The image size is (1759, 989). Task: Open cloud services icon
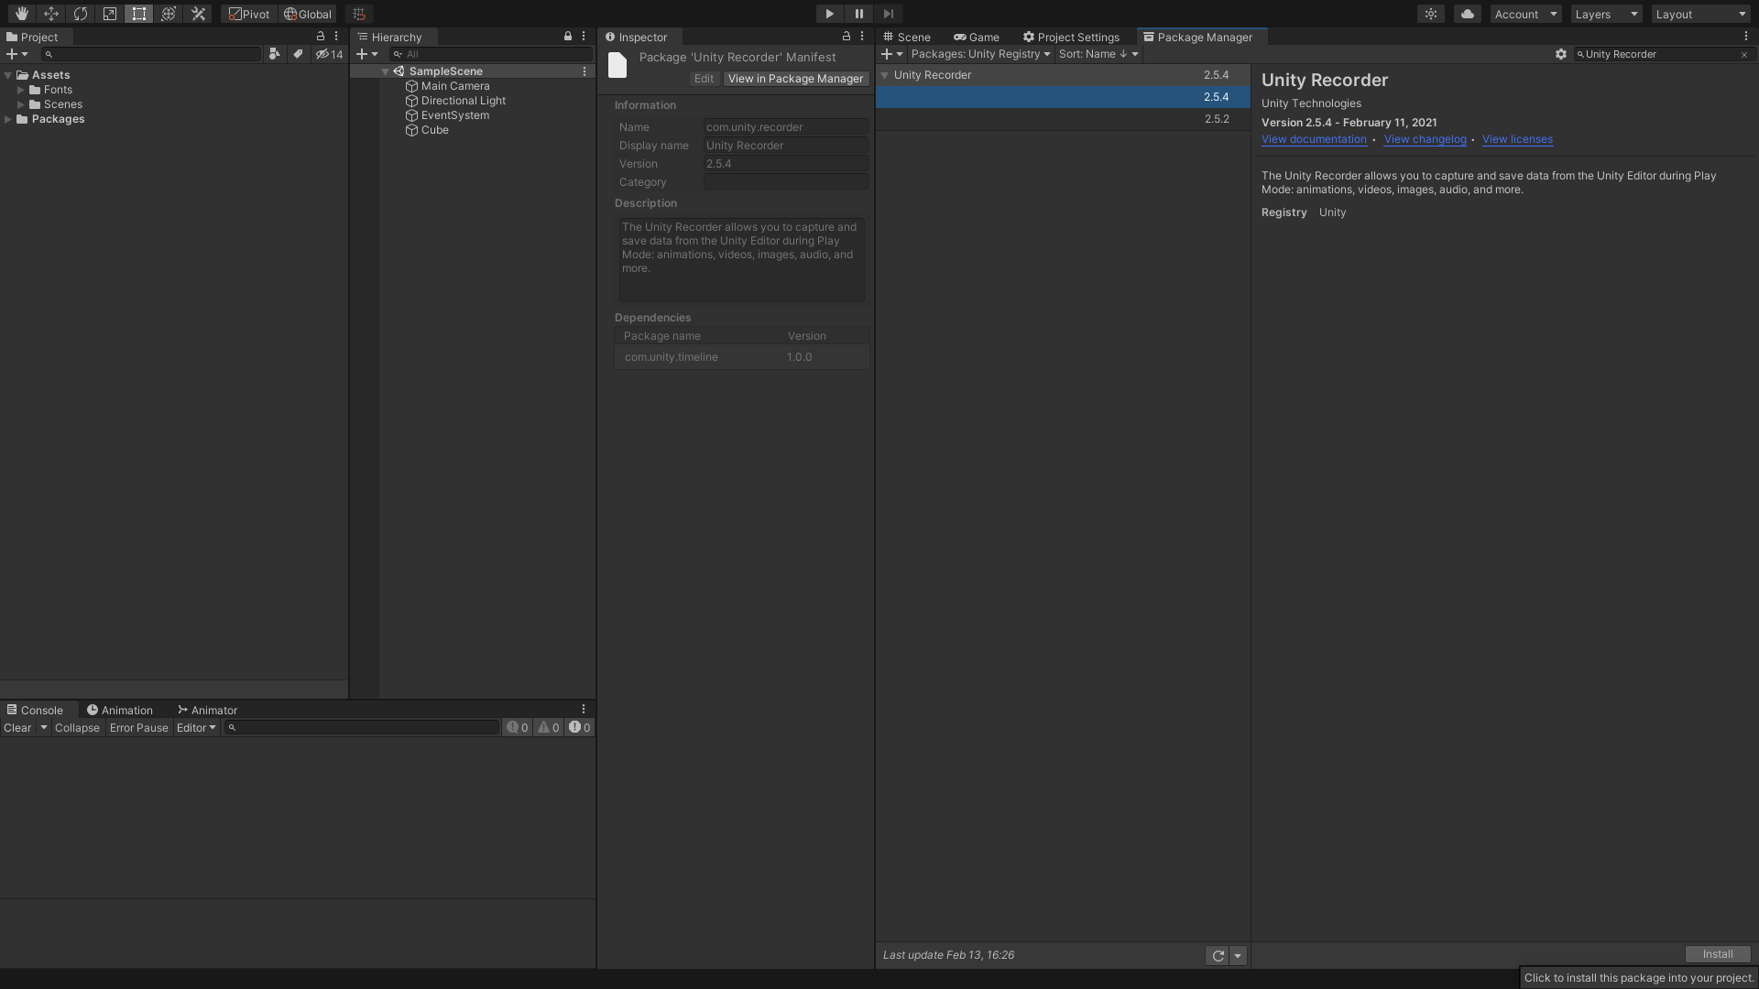pos(1468,14)
